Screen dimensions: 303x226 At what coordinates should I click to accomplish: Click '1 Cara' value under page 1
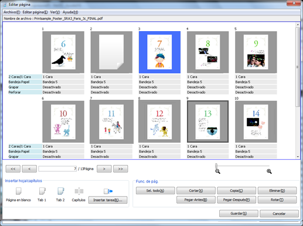coord(63,77)
